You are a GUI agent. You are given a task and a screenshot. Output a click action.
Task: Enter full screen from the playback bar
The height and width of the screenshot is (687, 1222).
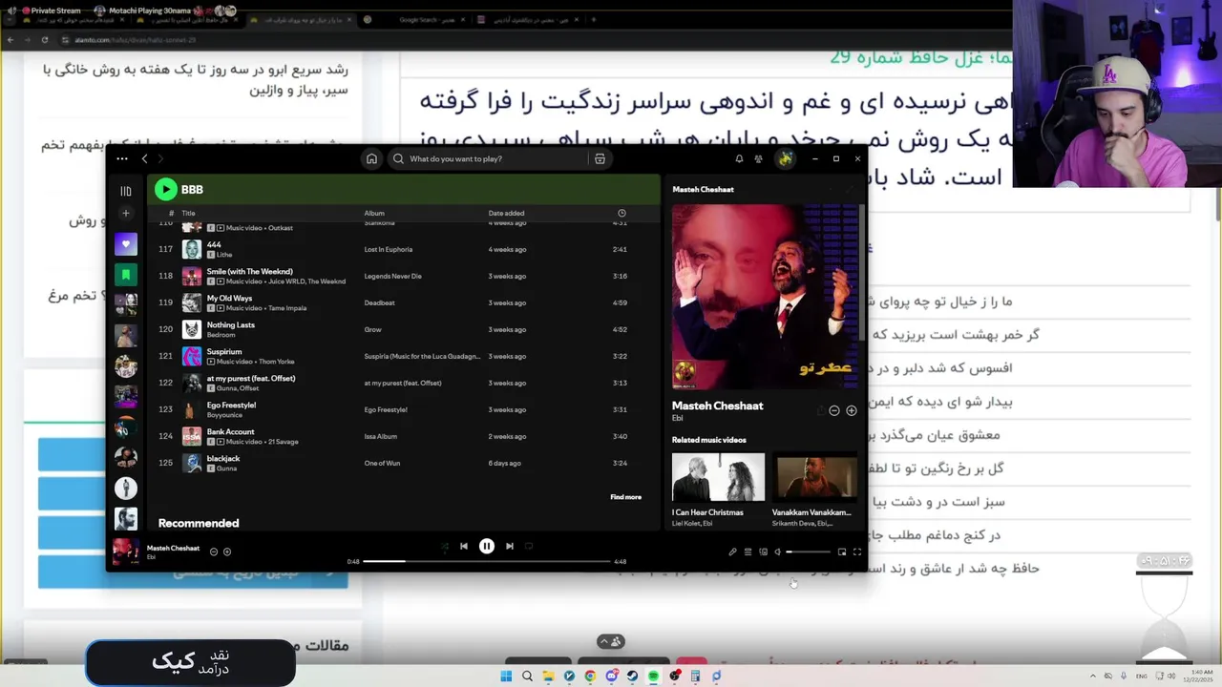(x=857, y=552)
